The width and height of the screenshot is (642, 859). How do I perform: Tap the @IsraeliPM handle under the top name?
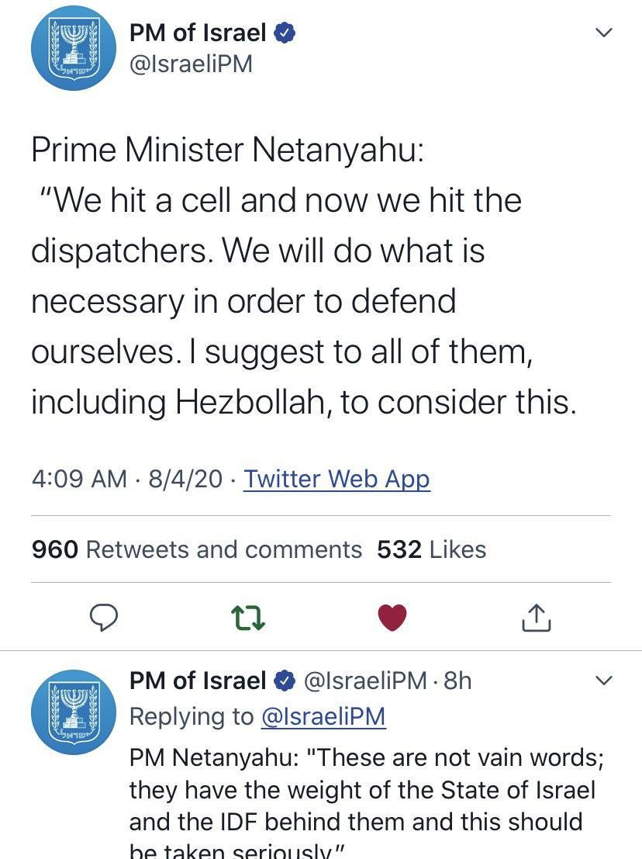click(191, 64)
